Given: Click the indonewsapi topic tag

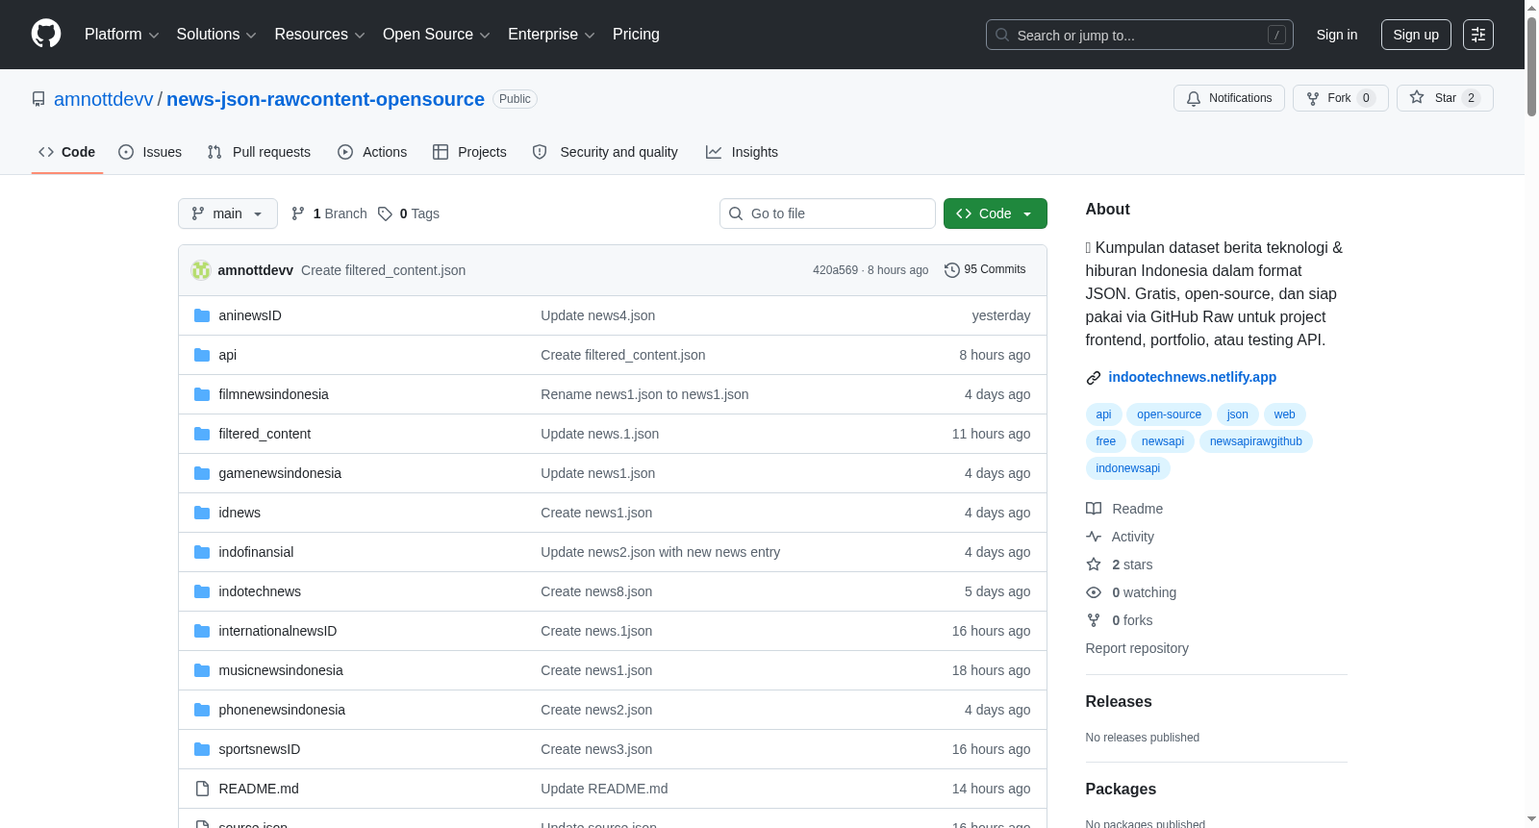Looking at the screenshot, I should coord(1128,468).
